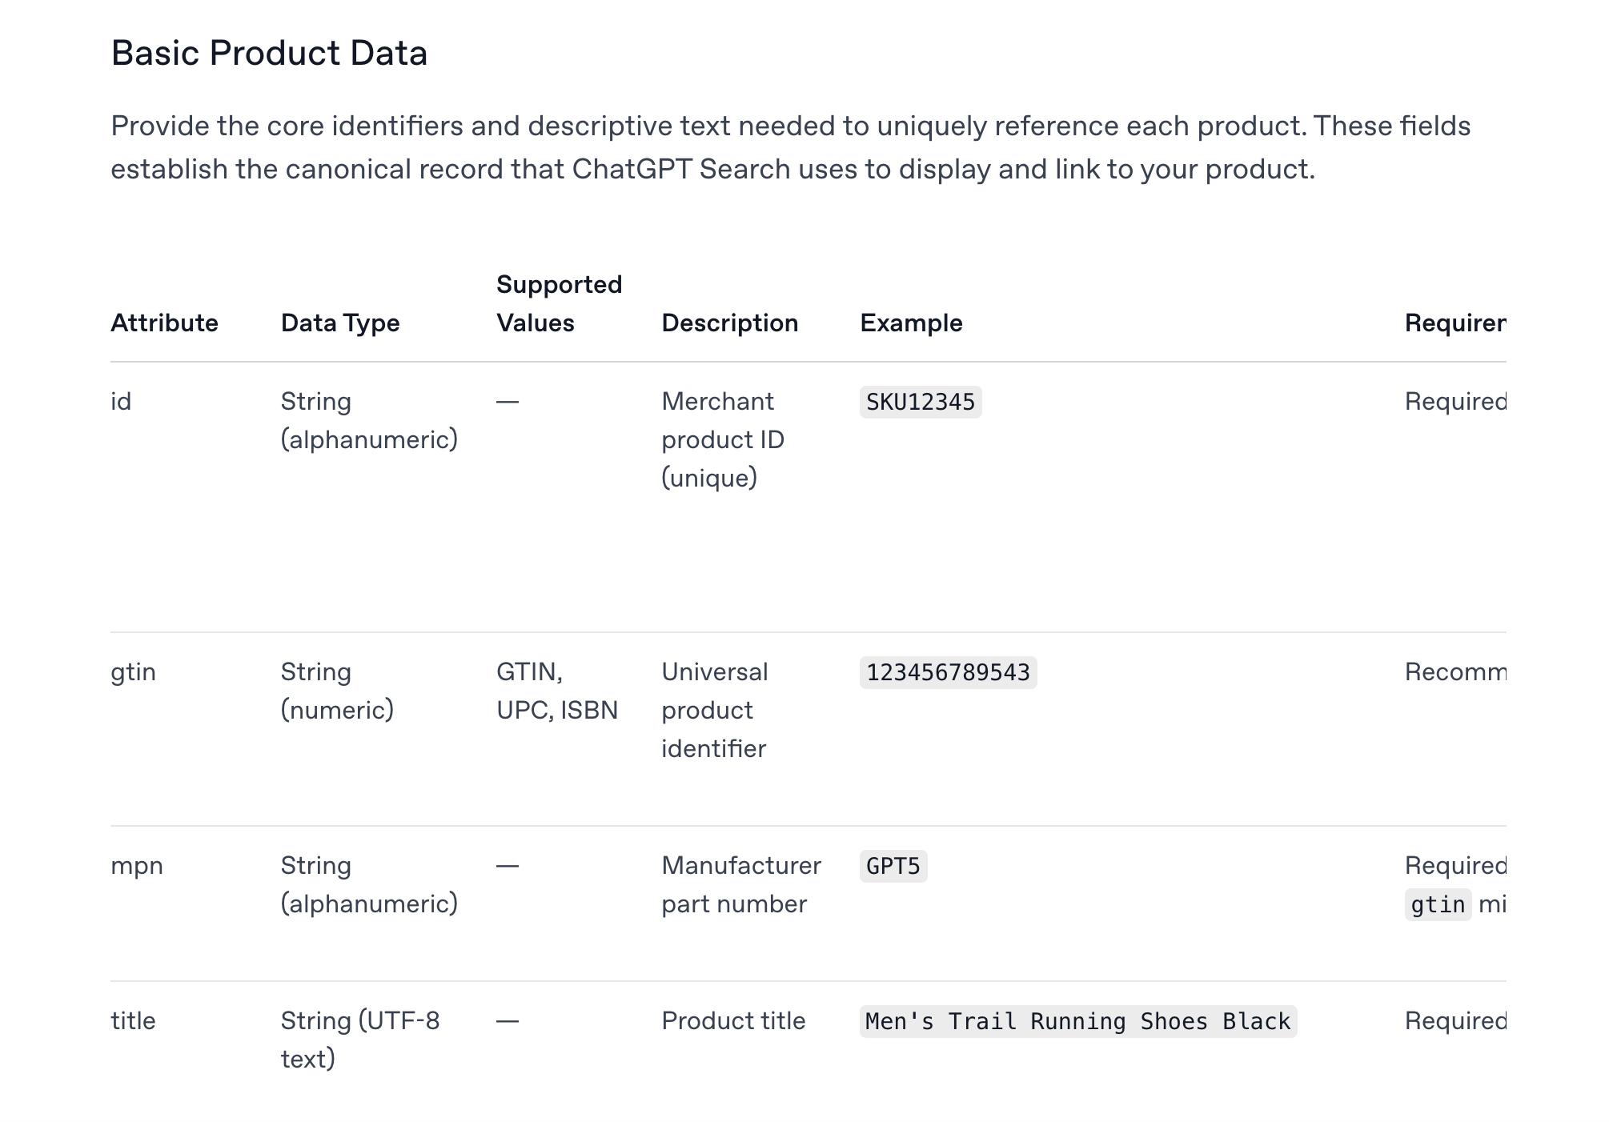Click the gtin attribute name cell
1609x1122 pixels.
coord(133,672)
